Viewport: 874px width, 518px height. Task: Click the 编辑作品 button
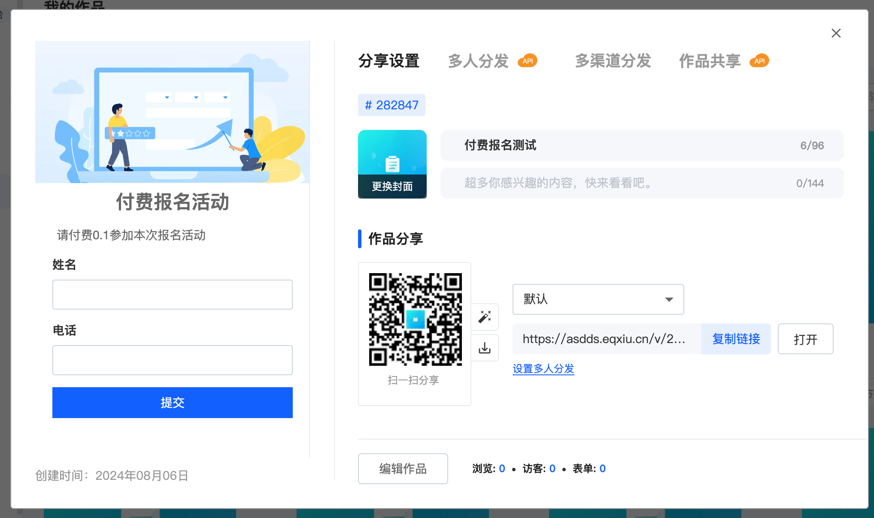click(x=403, y=469)
